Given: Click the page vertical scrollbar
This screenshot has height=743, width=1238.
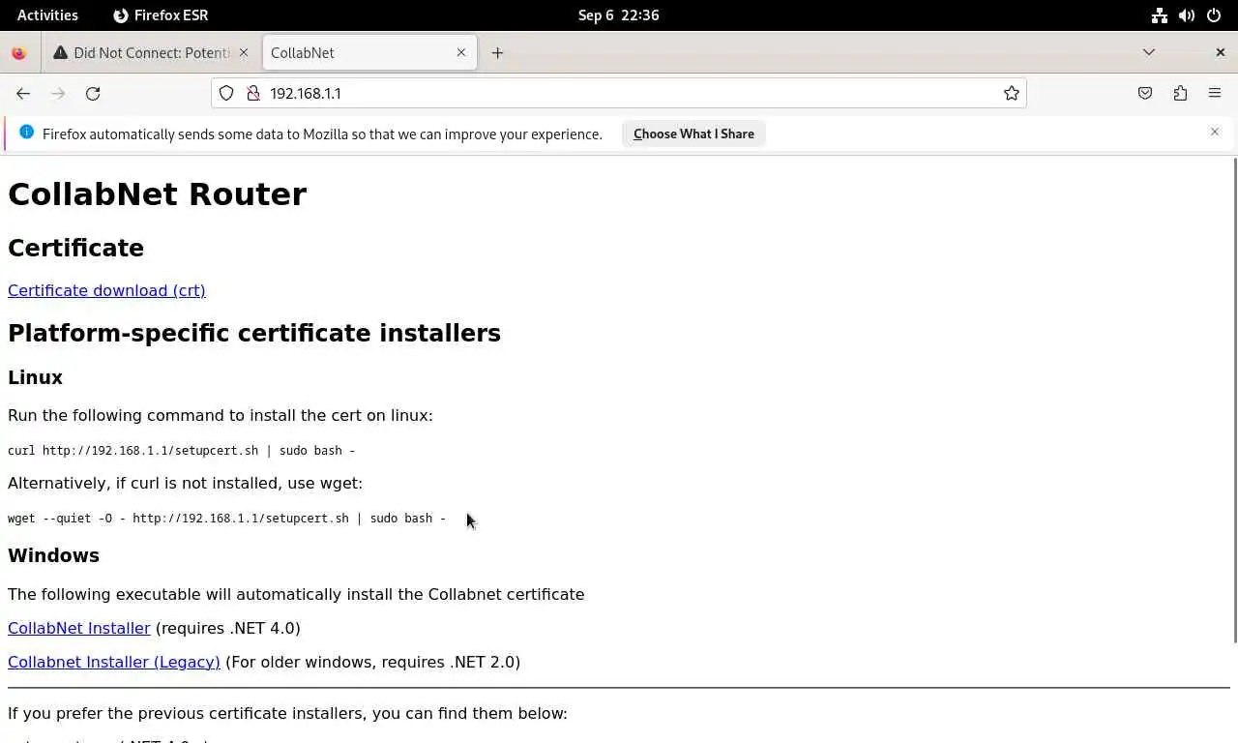Looking at the screenshot, I should tap(1234, 400).
